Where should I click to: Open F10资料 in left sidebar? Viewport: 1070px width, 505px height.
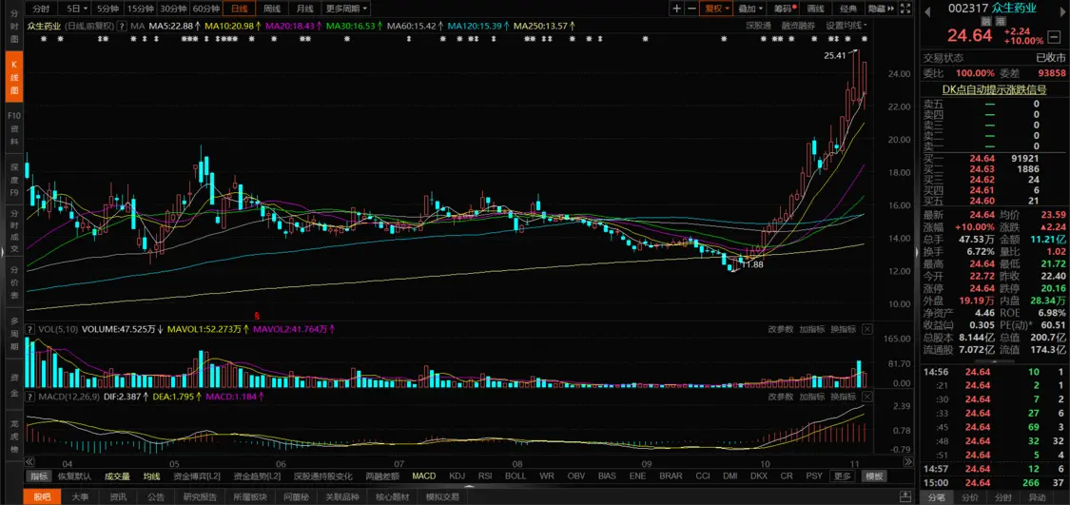(14, 126)
